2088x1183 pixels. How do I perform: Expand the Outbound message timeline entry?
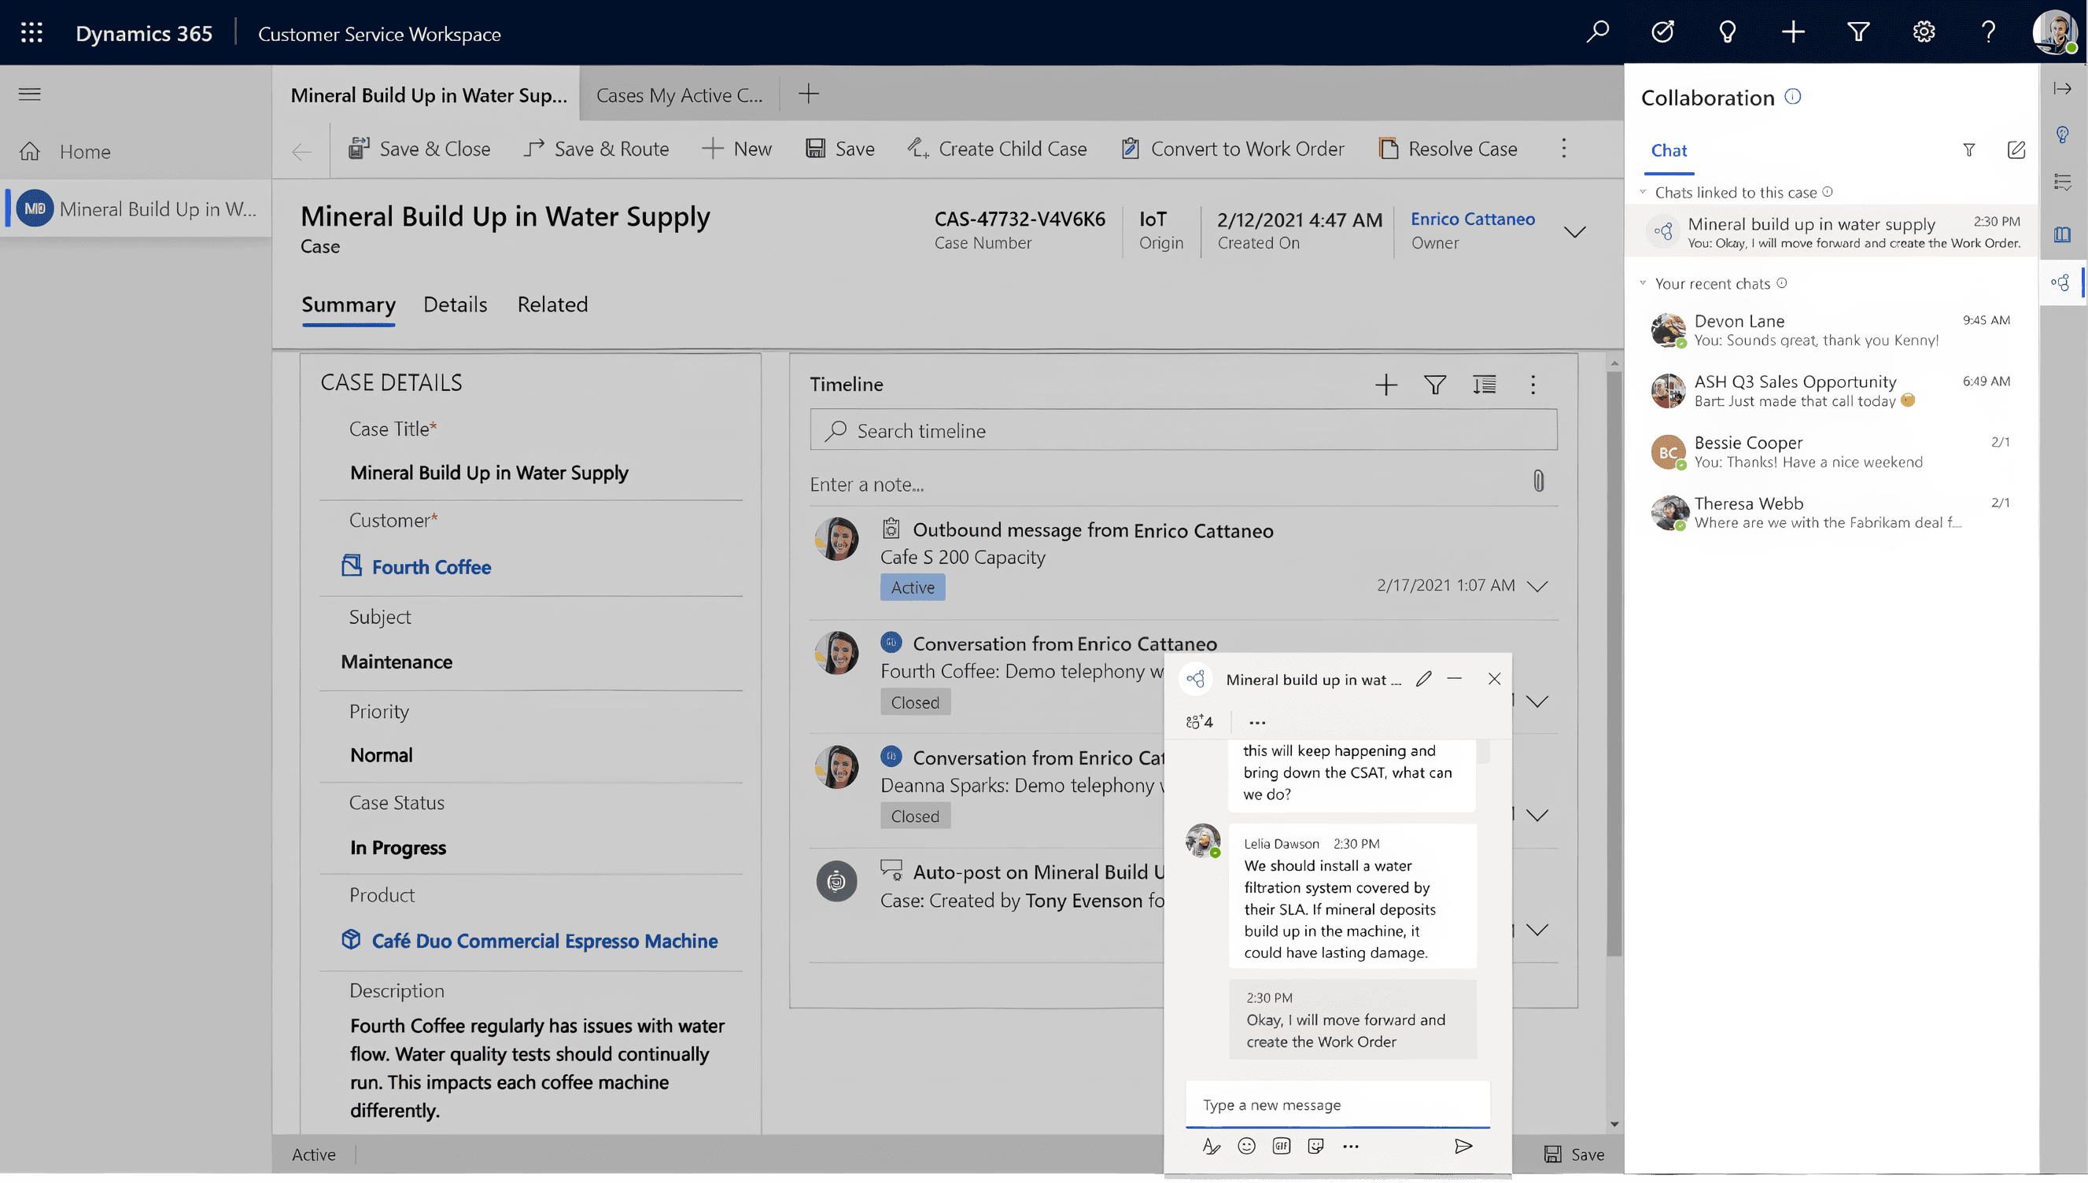1537,586
